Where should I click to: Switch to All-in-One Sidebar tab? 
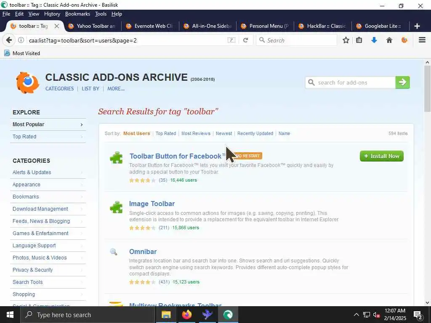coord(208,26)
